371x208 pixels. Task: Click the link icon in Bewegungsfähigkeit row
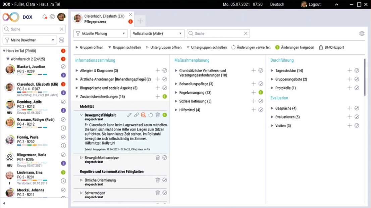pos(136,115)
